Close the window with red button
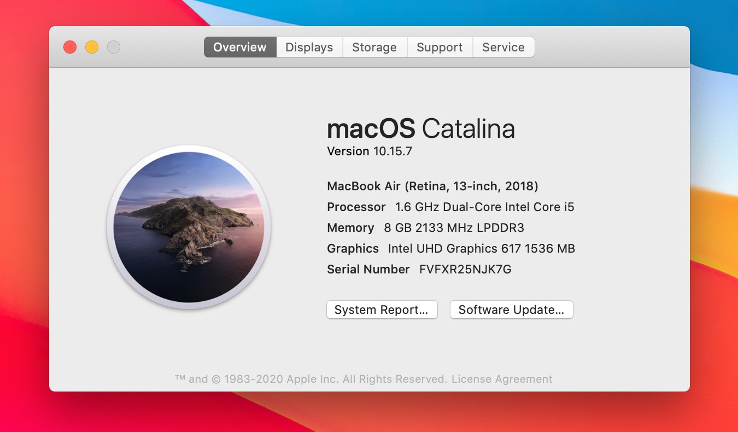This screenshot has height=432, width=738. [x=70, y=47]
